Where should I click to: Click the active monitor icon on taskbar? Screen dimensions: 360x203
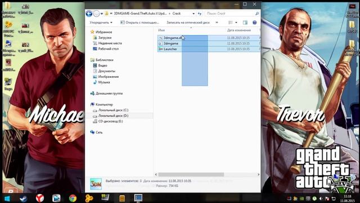(x=138, y=198)
